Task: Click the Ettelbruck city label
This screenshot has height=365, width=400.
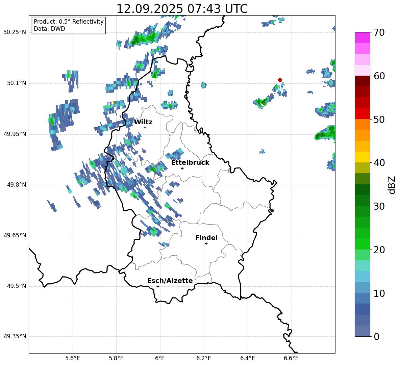Action: [x=190, y=162]
